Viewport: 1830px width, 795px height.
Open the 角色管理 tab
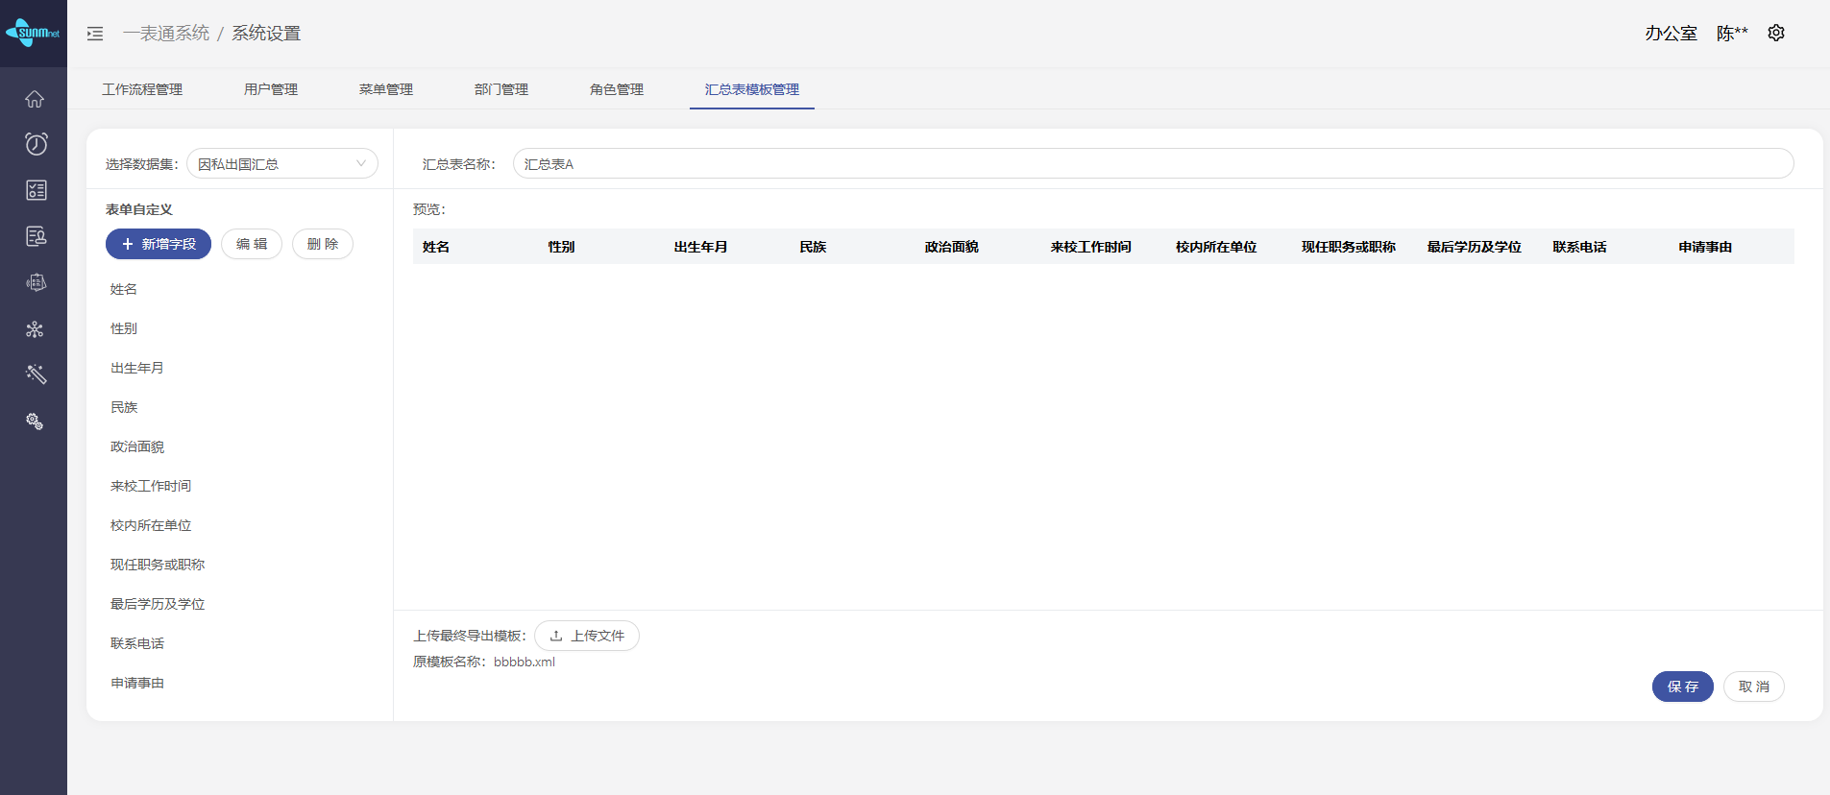coord(616,89)
